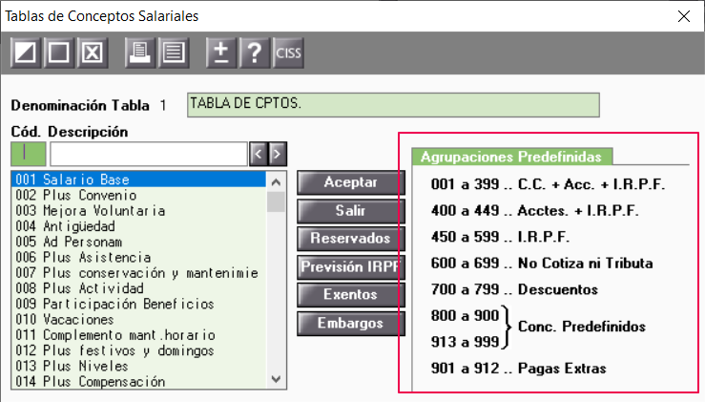Viewport: 705px width, 402px height.
Task: Select 007 Plus conservación y mantenimie row
Action: pos(139,273)
